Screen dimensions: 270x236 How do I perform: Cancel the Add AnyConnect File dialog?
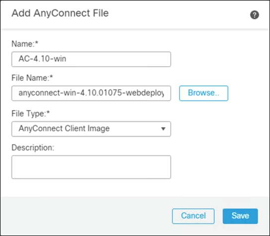click(193, 216)
